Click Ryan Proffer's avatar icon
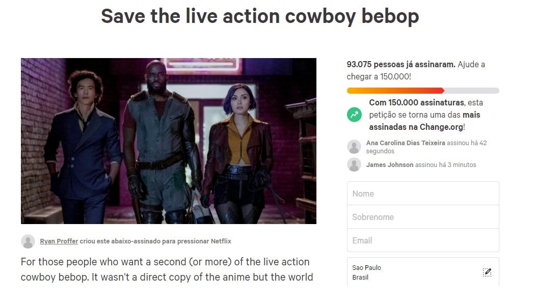Image resolution: width=535 pixels, height=303 pixels. 28,241
